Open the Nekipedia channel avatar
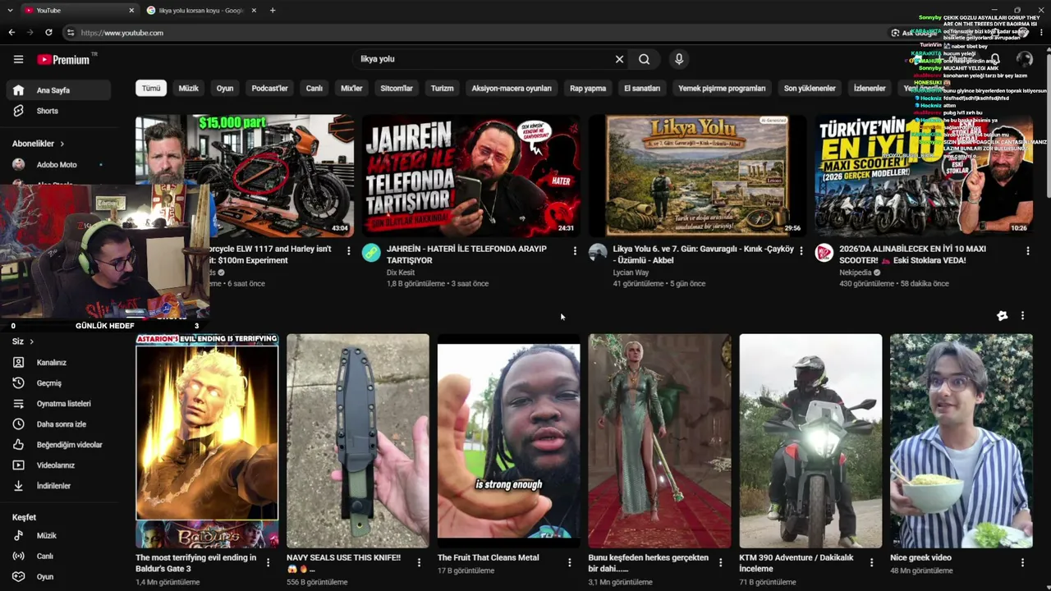 click(x=824, y=252)
